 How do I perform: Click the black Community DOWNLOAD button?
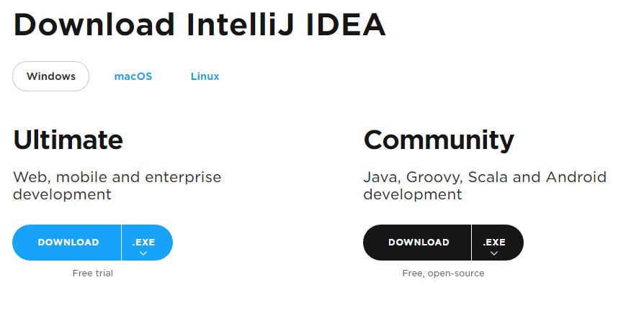[x=418, y=243]
